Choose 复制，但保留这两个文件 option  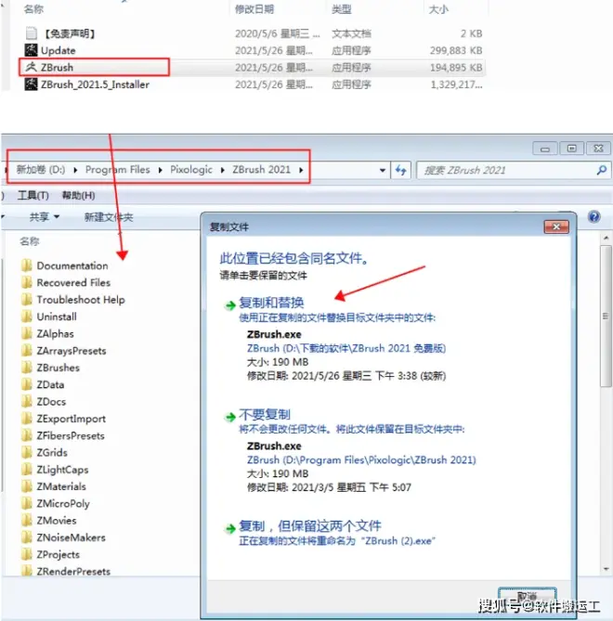pyautogui.click(x=309, y=526)
